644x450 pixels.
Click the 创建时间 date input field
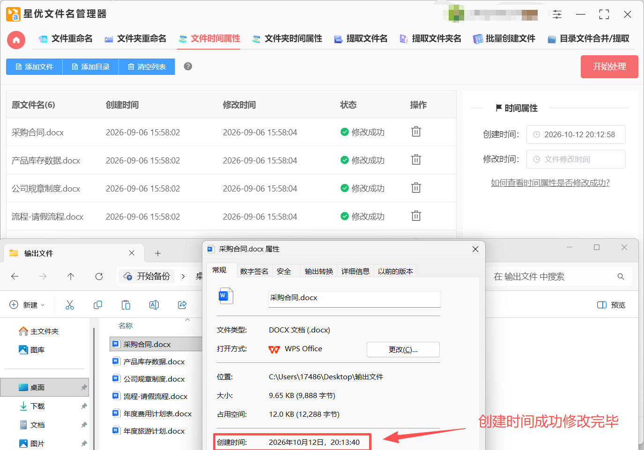pos(576,134)
